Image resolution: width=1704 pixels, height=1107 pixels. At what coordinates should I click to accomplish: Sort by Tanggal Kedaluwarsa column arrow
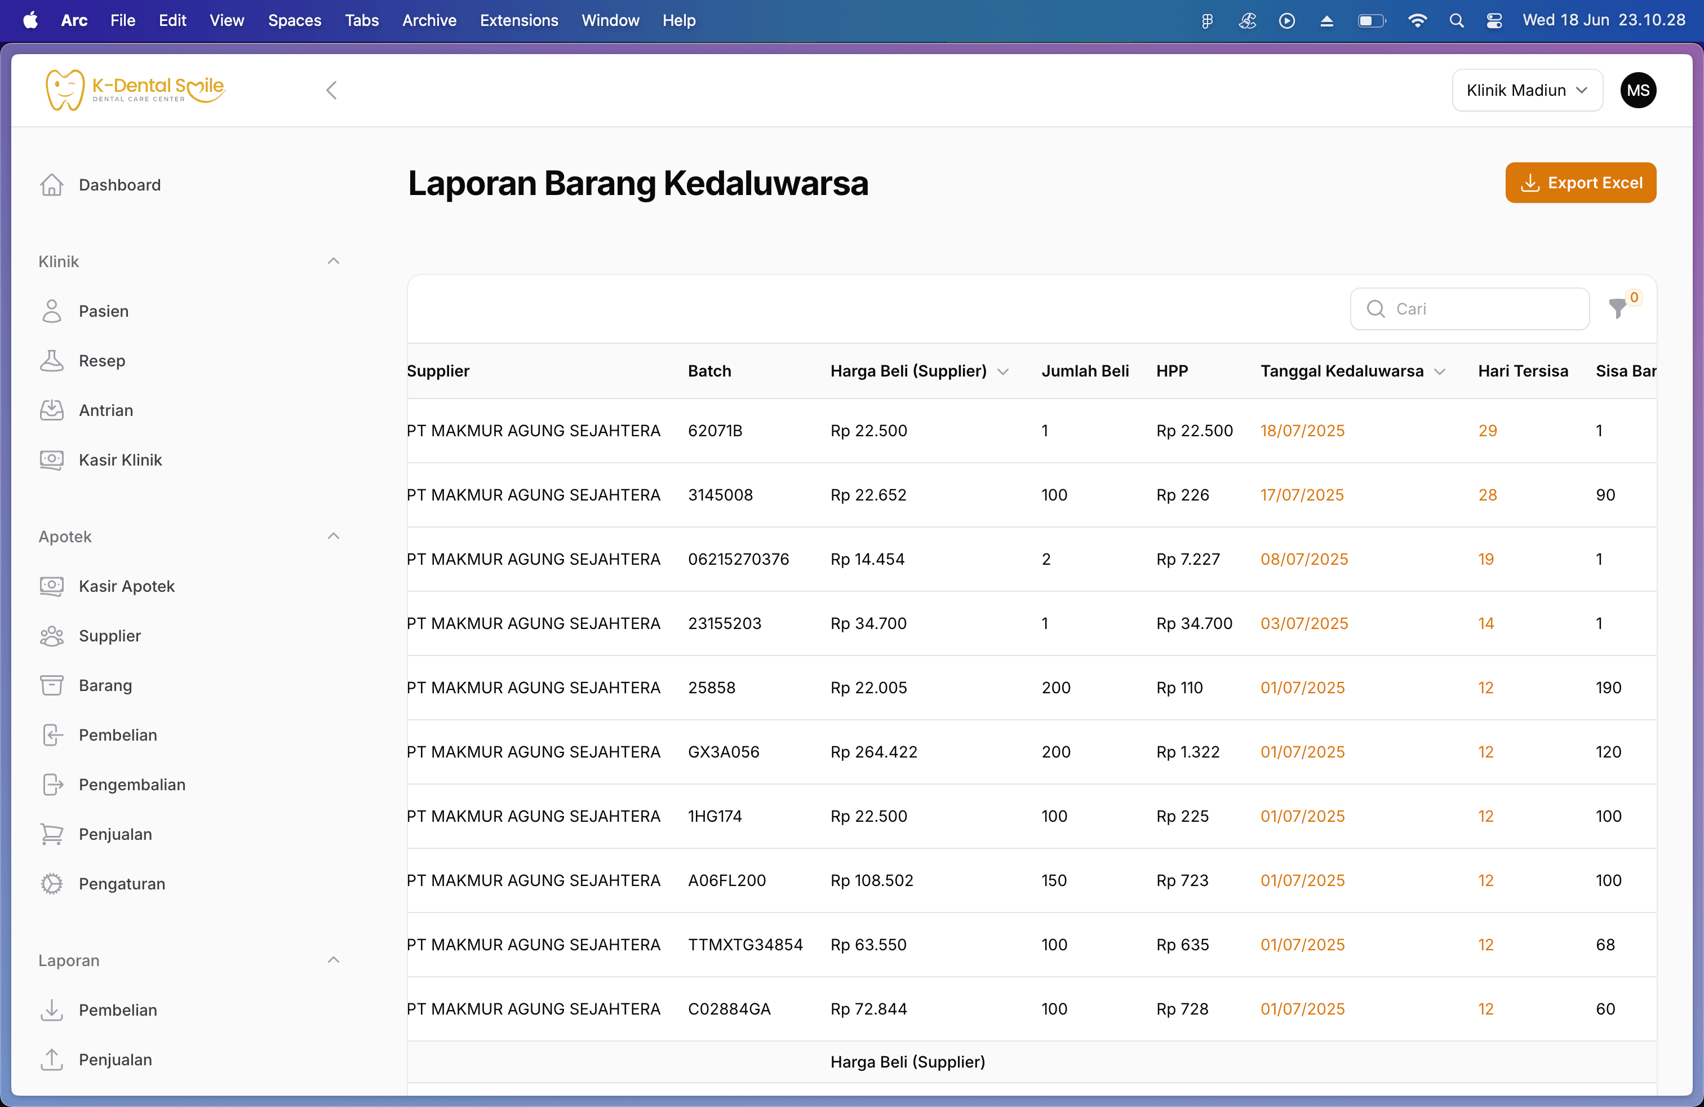click(x=1440, y=371)
